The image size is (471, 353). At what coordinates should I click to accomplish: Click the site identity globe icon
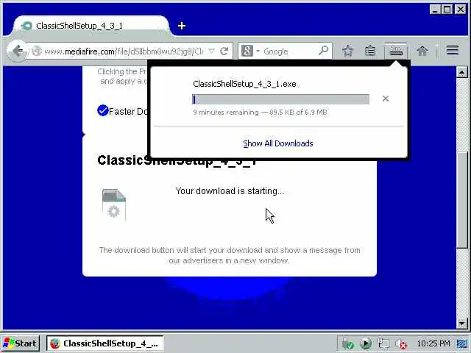pos(37,51)
